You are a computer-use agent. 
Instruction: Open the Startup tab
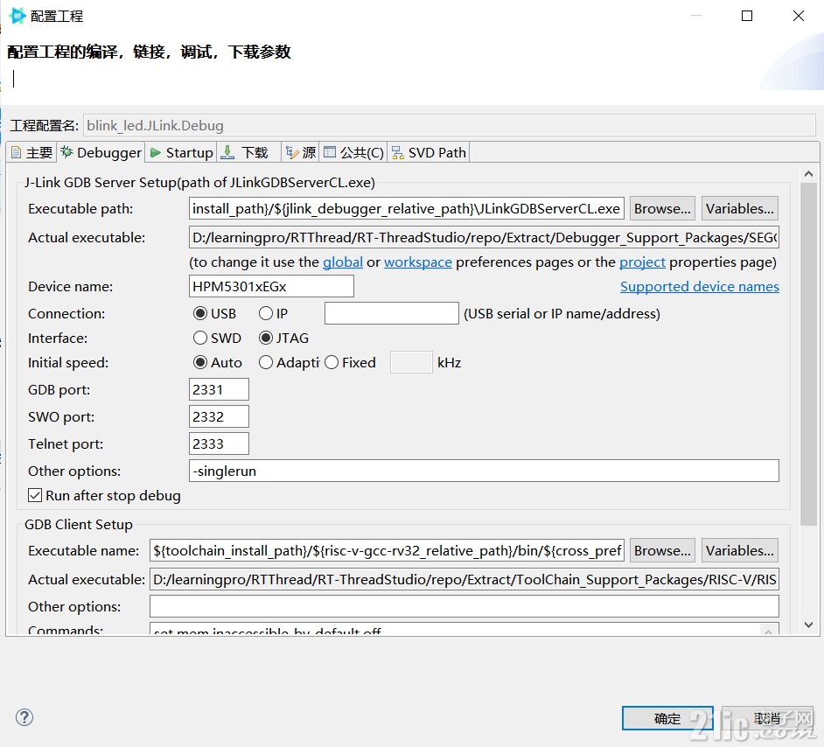point(181,152)
